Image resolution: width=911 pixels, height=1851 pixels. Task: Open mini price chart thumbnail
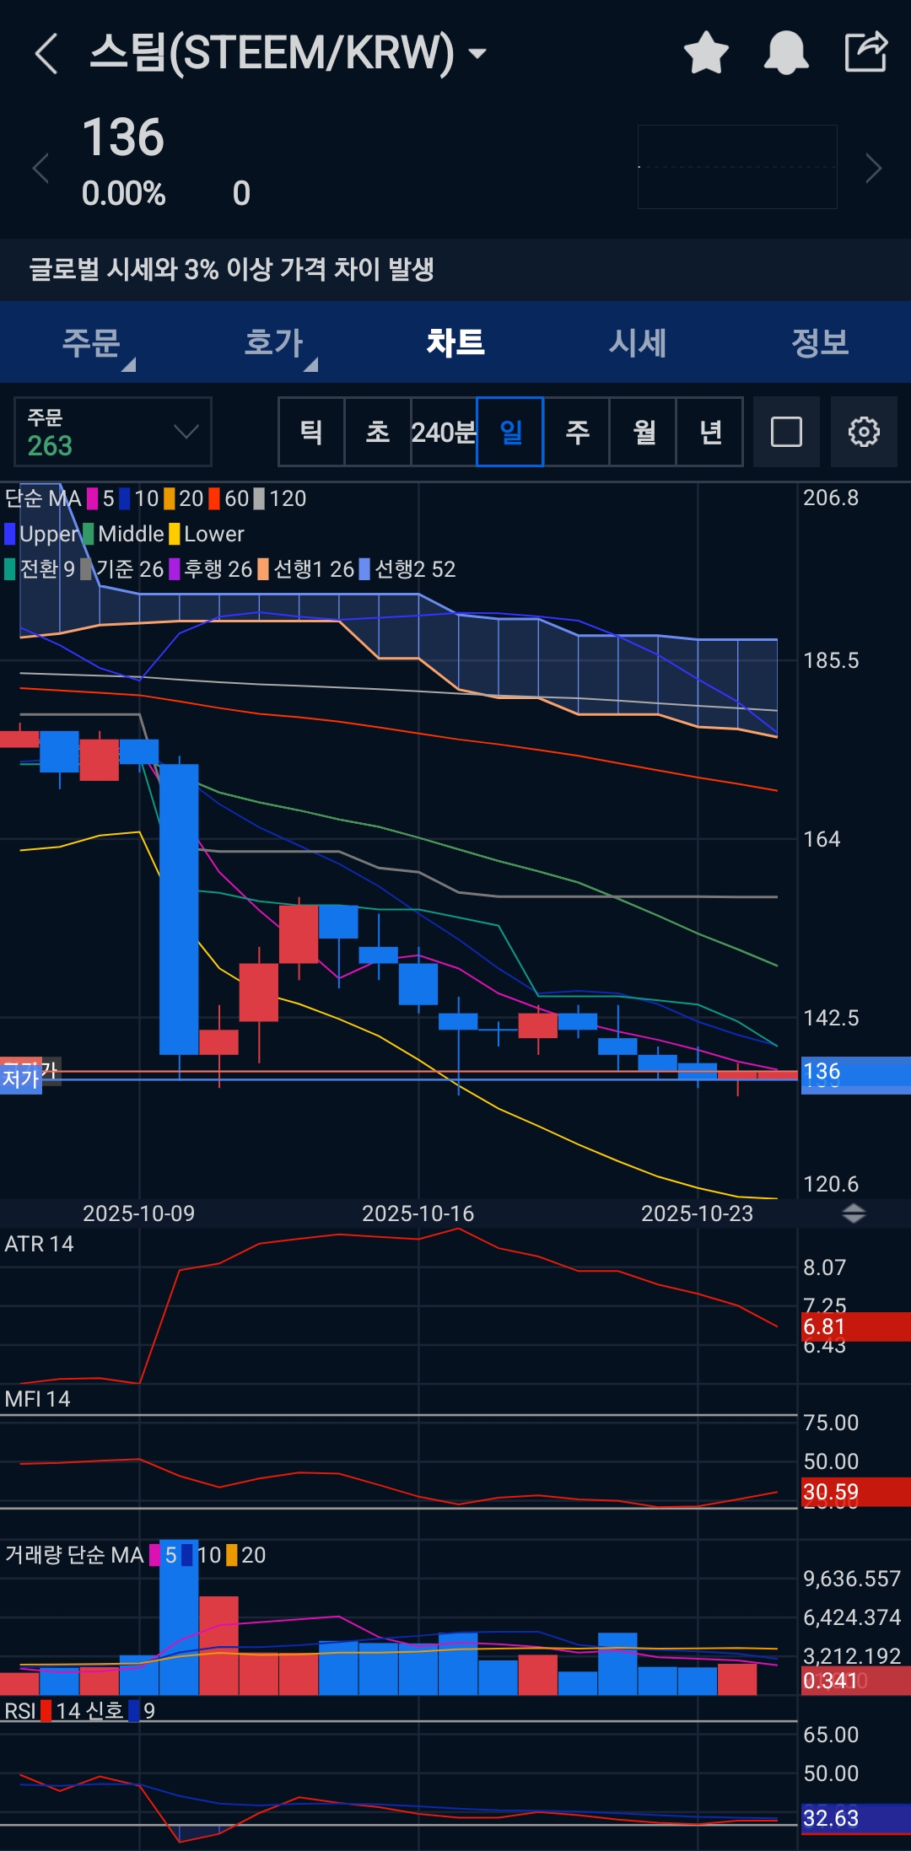(x=737, y=167)
